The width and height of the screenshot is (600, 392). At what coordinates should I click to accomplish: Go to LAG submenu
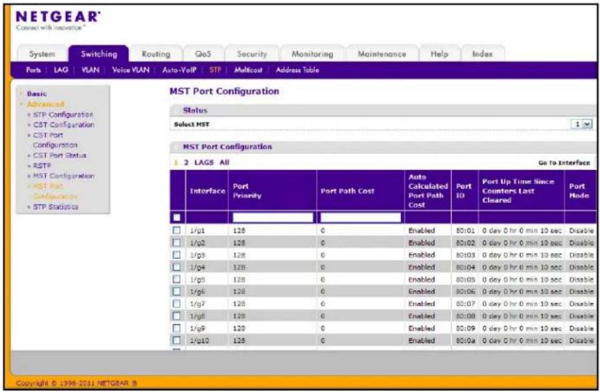61,70
